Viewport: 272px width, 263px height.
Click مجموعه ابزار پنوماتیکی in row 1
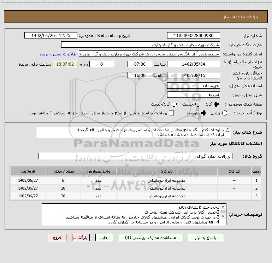[x=166, y=181]
